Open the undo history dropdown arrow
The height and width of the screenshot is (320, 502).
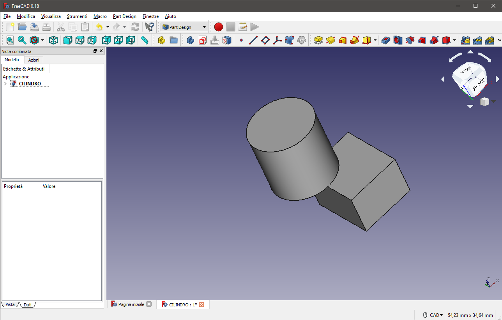pyautogui.click(x=108, y=27)
